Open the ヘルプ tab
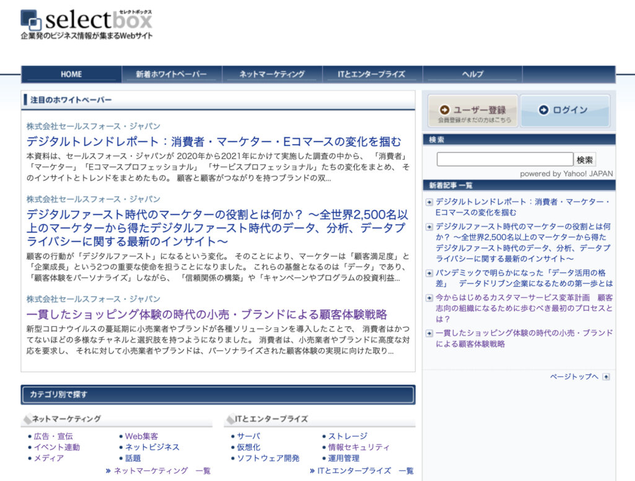 pos(471,74)
